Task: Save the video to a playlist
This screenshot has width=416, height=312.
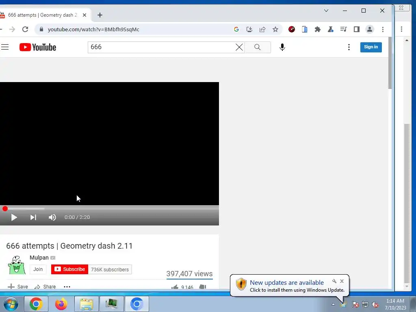Action: click(18, 286)
